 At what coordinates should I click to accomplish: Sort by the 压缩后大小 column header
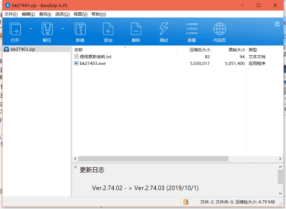pos(200,50)
